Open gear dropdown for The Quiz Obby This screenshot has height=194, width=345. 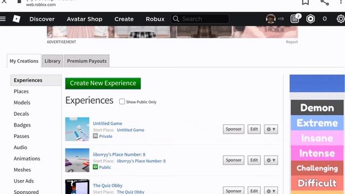(x=271, y=190)
